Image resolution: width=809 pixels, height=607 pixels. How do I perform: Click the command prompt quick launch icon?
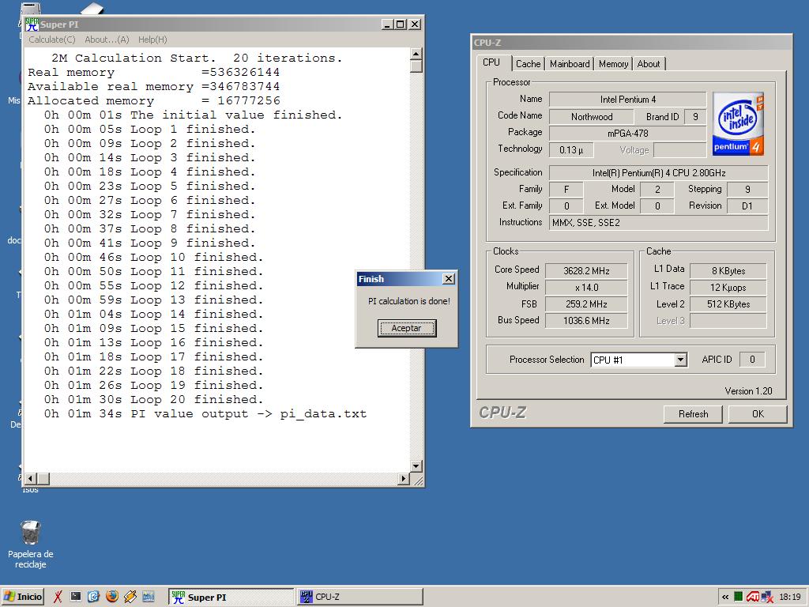point(75,597)
